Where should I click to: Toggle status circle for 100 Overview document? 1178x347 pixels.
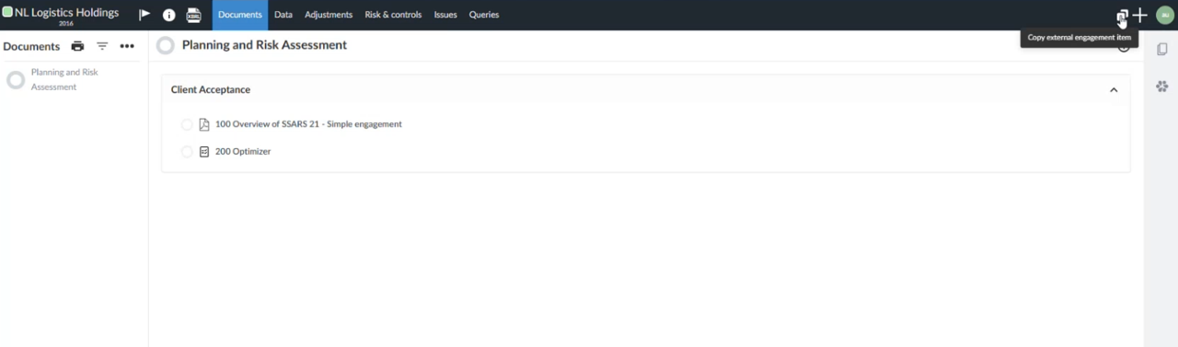point(187,124)
